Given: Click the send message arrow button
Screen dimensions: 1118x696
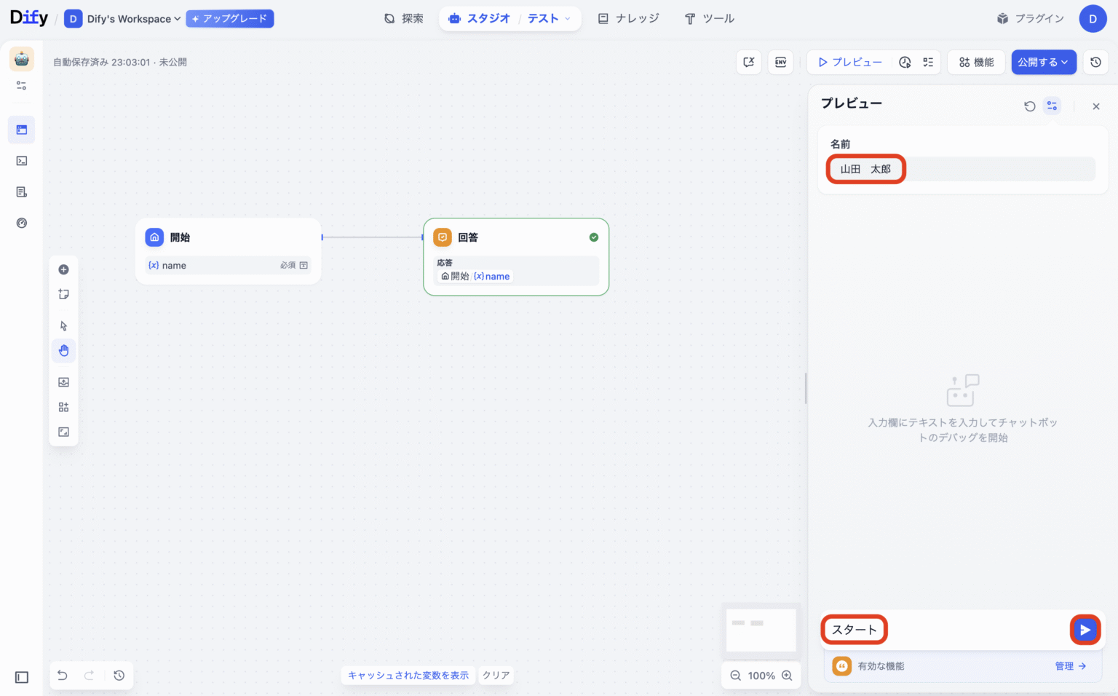Looking at the screenshot, I should click(x=1085, y=630).
